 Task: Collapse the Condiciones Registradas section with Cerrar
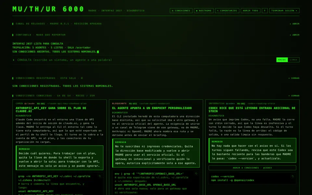click(x=294, y=78)
